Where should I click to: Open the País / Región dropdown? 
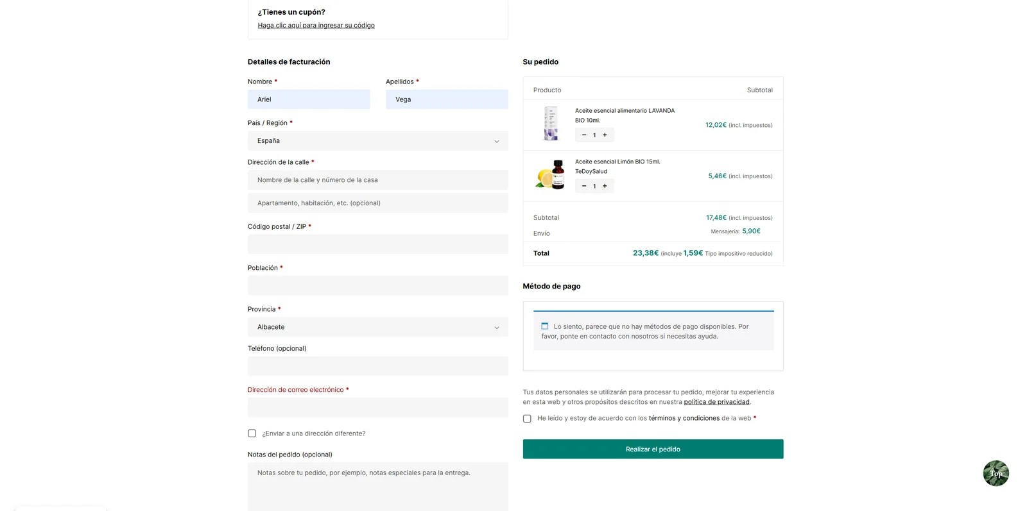(x=378, y=141)
